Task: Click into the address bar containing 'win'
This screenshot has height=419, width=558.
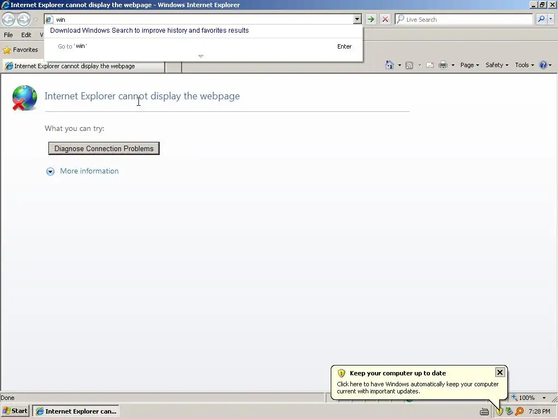Action: [203, 20]
